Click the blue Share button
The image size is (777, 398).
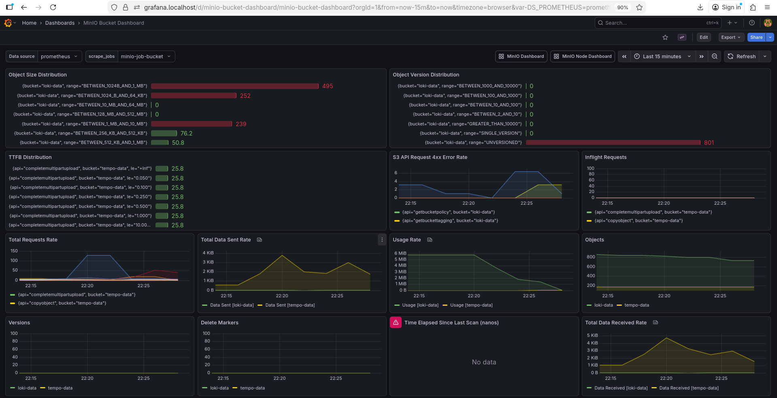pos(756,37)
